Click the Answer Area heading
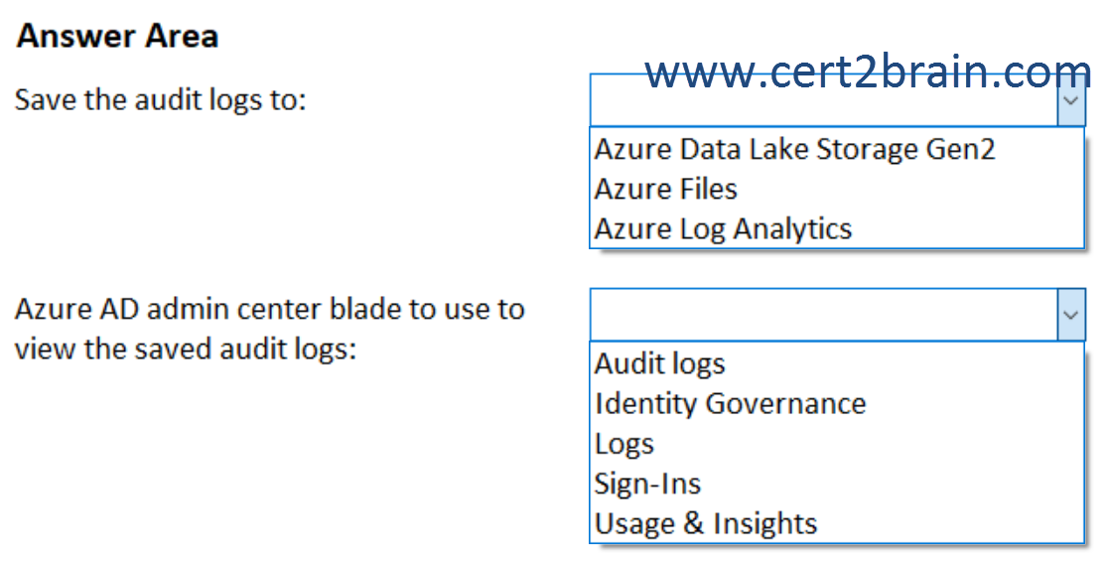Image resolution: width=1107 pixels, height=567 pixels. pos(117,36)
